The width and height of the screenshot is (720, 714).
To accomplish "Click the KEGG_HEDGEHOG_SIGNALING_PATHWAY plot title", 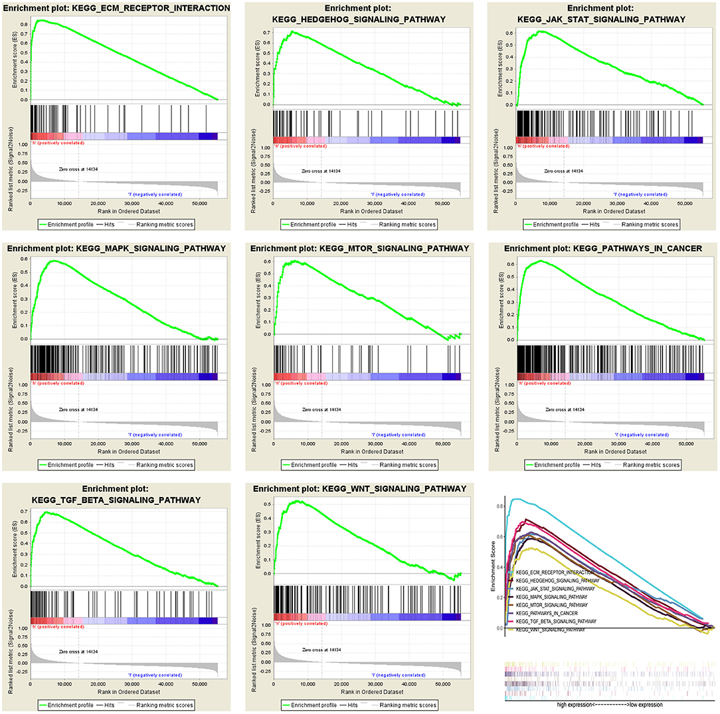I will click(x=359, y=14).
